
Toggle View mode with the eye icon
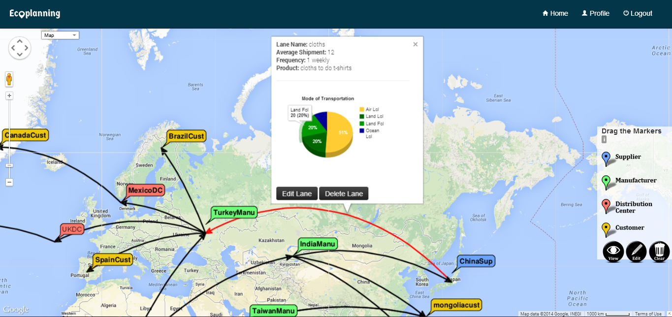[x=613, y=252]
